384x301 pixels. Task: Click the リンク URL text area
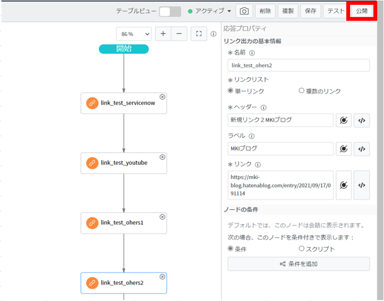(281, 185)
